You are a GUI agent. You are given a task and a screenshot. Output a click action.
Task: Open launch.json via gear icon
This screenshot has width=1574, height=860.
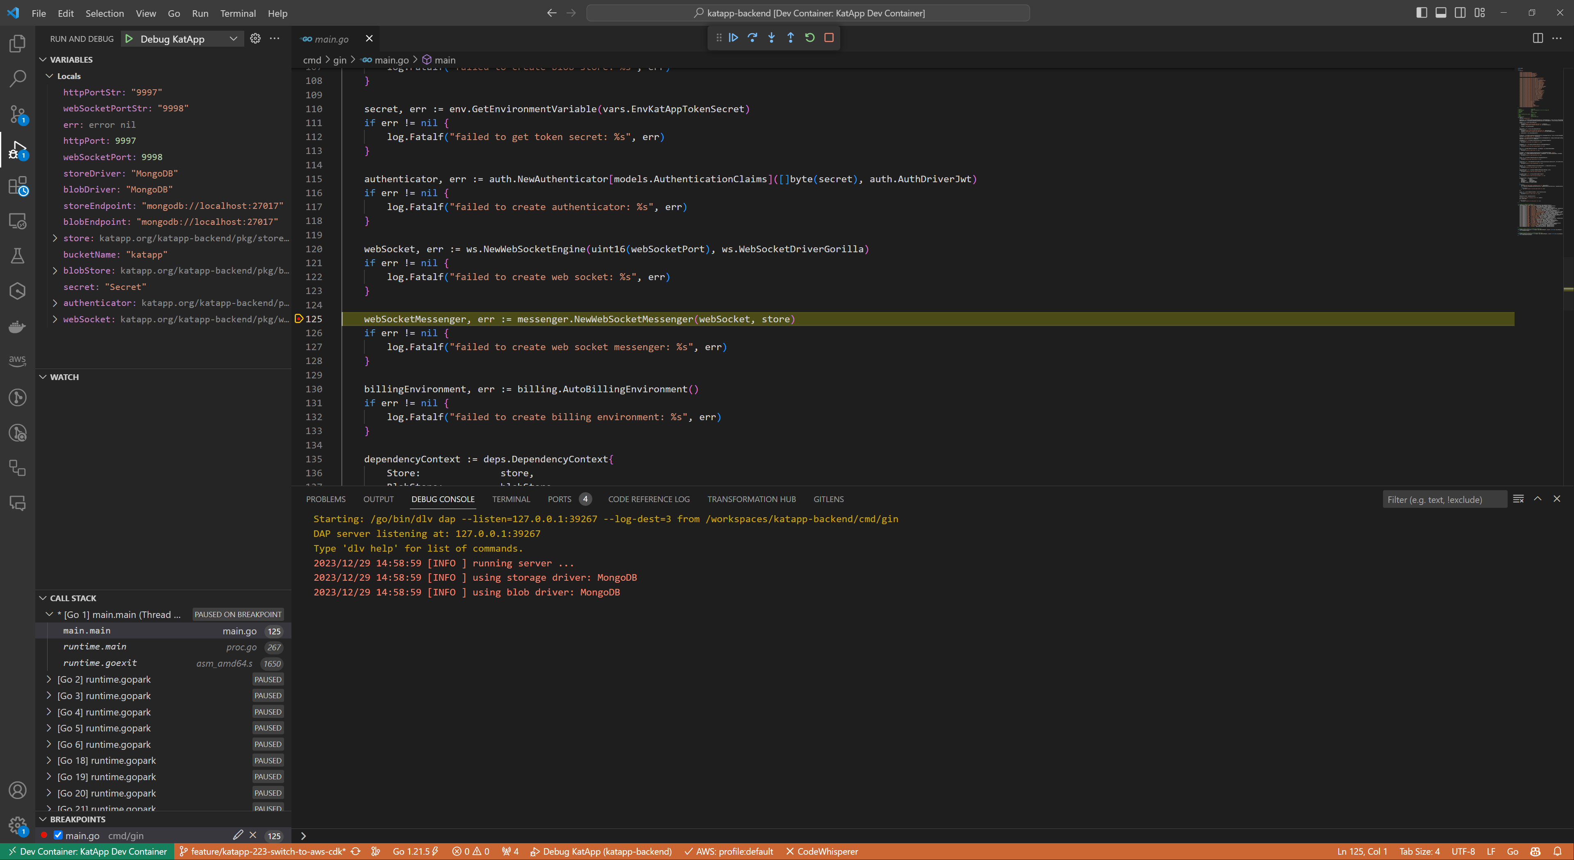(255, 38)
